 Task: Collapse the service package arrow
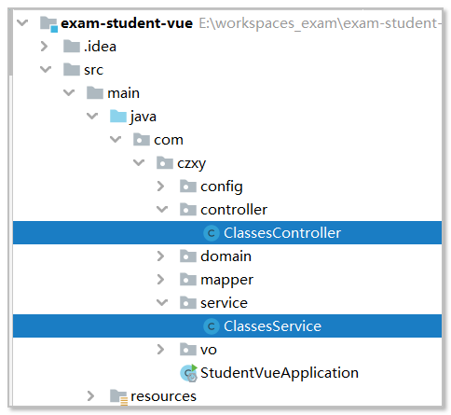162,303
